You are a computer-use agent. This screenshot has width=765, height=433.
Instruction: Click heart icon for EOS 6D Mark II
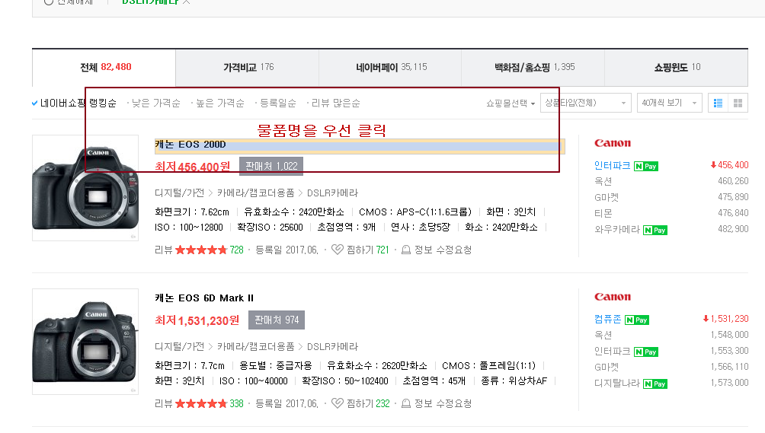pyautogui.click(x=337, y=403)
